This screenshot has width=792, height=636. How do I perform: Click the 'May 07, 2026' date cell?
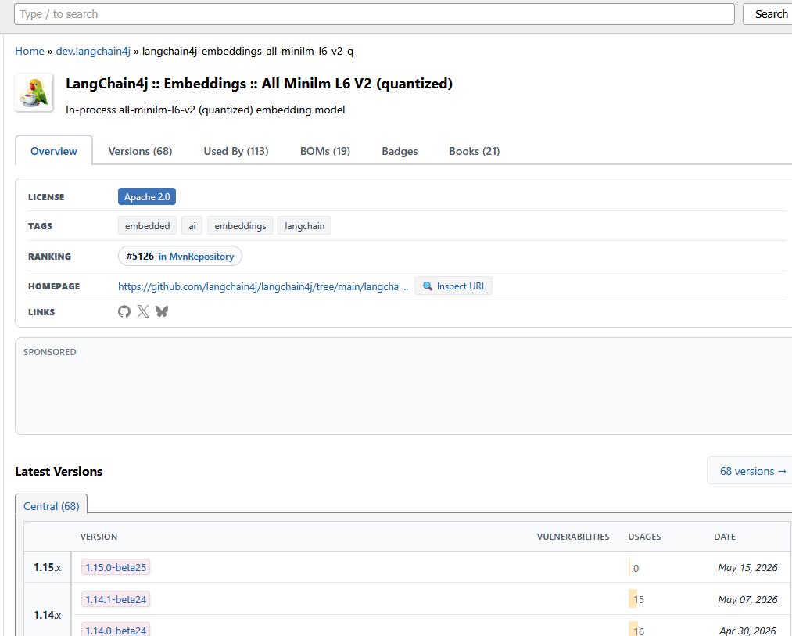point(747,599)
